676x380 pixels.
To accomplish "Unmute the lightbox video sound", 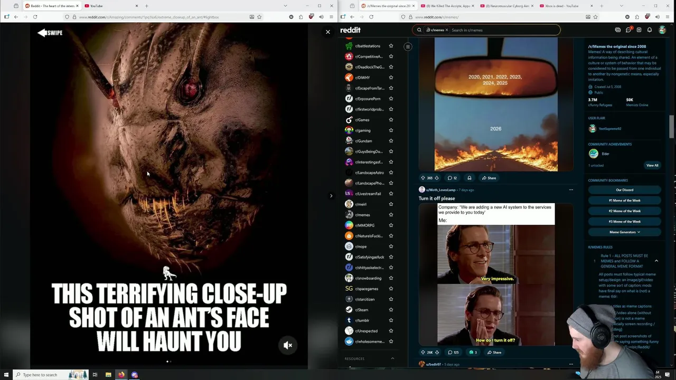I will (288, 345).
